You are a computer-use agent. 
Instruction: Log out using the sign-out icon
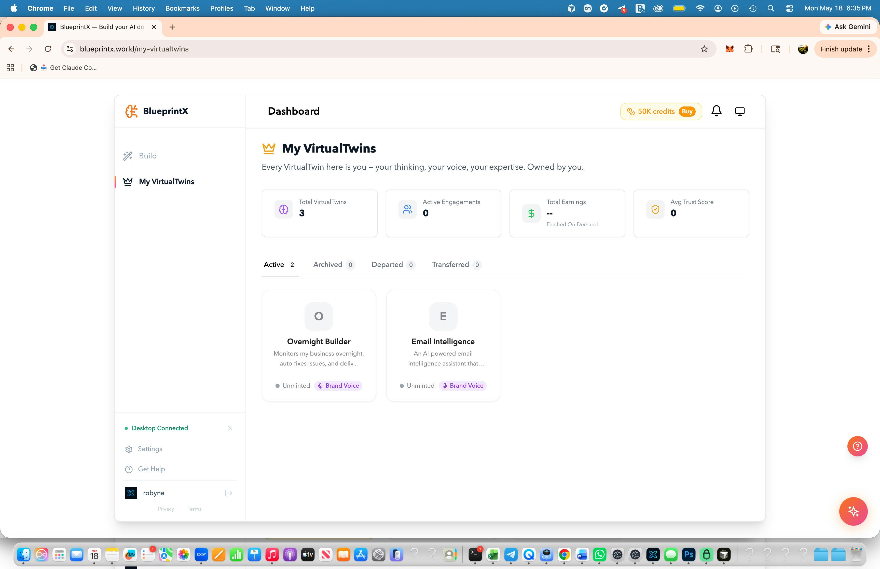pyautogui.click(x=229, y=493)
